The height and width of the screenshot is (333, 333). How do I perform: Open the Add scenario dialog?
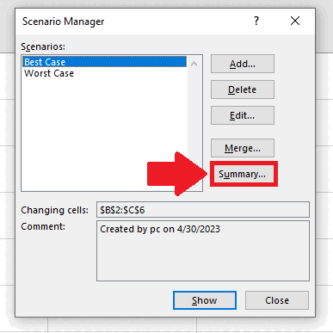243,64
